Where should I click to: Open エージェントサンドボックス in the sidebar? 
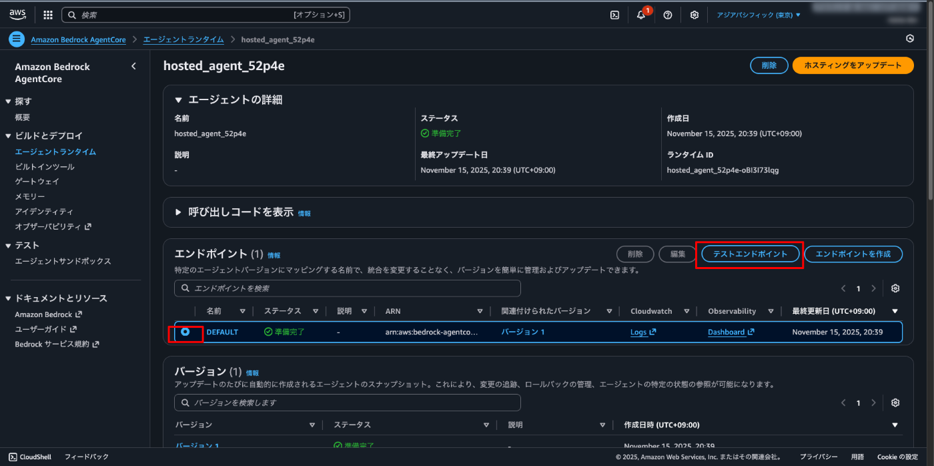[x=63, y=261]
